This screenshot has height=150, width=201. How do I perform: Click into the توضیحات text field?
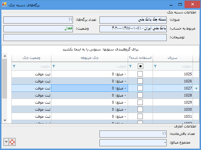tap(85, 37)
